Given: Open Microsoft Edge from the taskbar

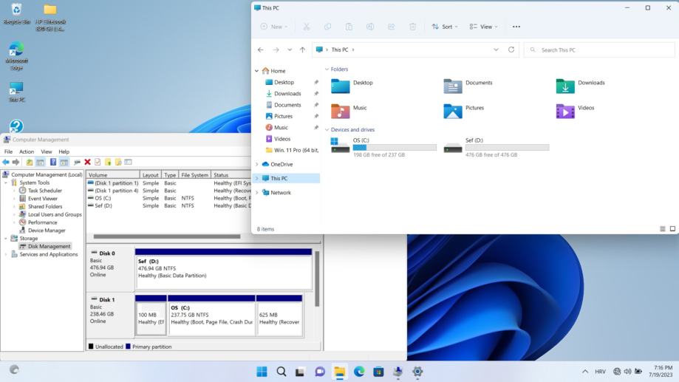Looking at the screenshot, I should point(359,372).
